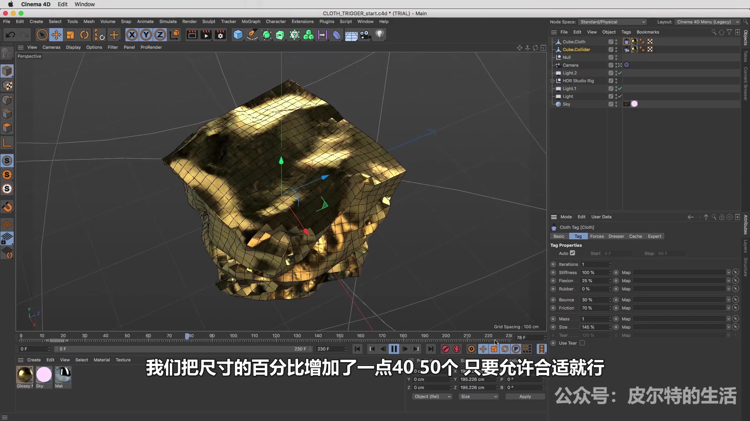Enable the Use Tear checkbox

pyautogui.click(x=582, y=343)
